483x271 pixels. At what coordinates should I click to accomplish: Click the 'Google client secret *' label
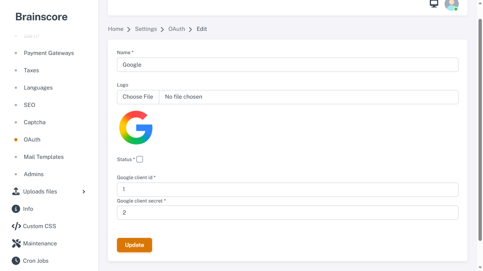(x=142, y=201)
